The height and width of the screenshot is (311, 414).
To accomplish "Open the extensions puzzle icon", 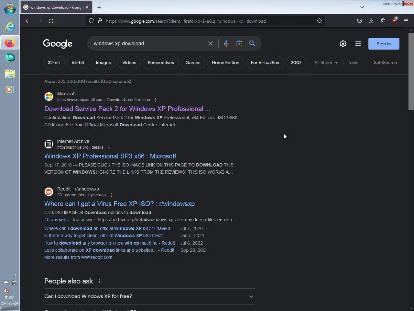I will 383,21.
